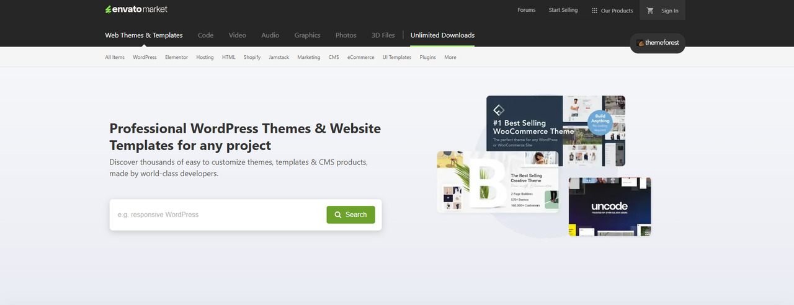Open the eCommerce submenu item
794x305 pixels.
[x=360, y=57]
